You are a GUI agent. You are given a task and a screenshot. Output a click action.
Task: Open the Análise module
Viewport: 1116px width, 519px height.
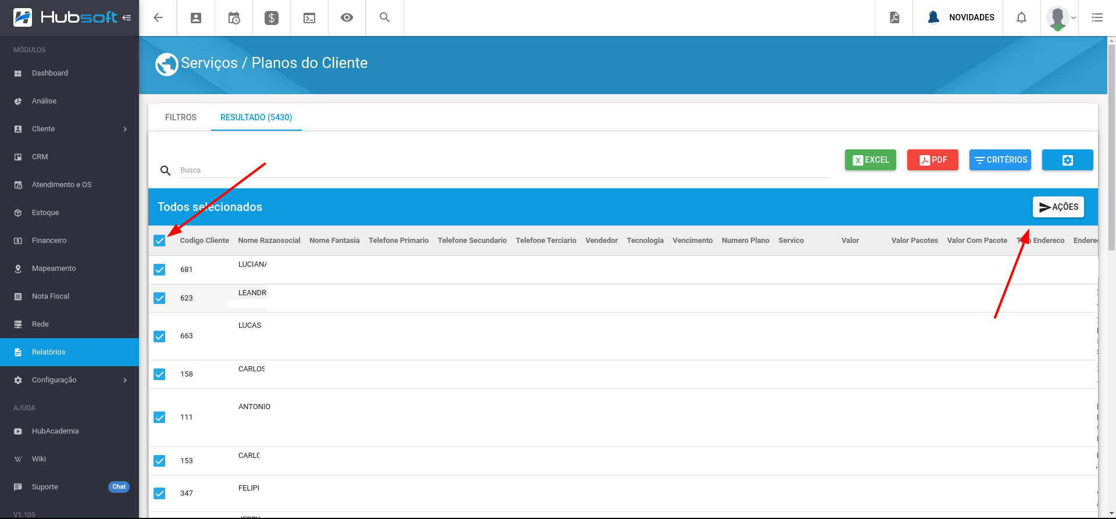(69, 101)
